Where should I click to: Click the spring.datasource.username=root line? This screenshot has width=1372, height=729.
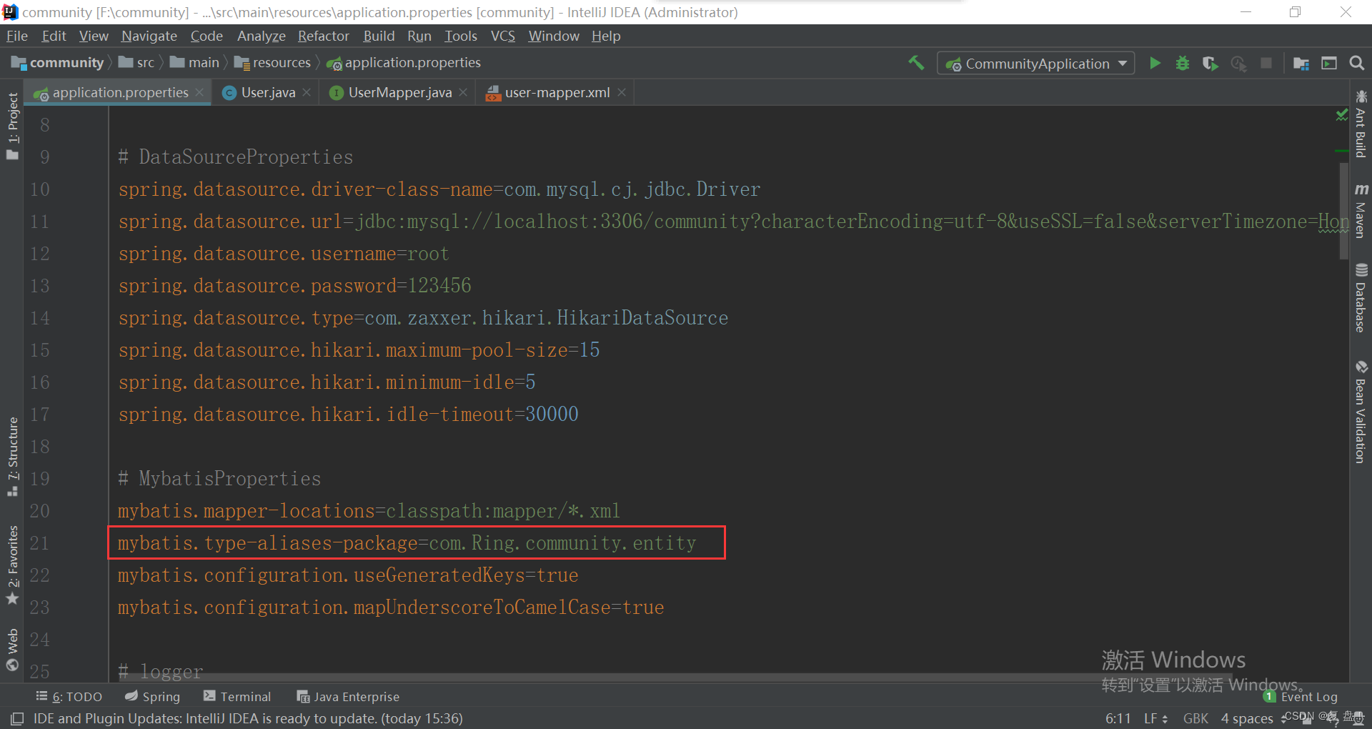click(284, 254)
